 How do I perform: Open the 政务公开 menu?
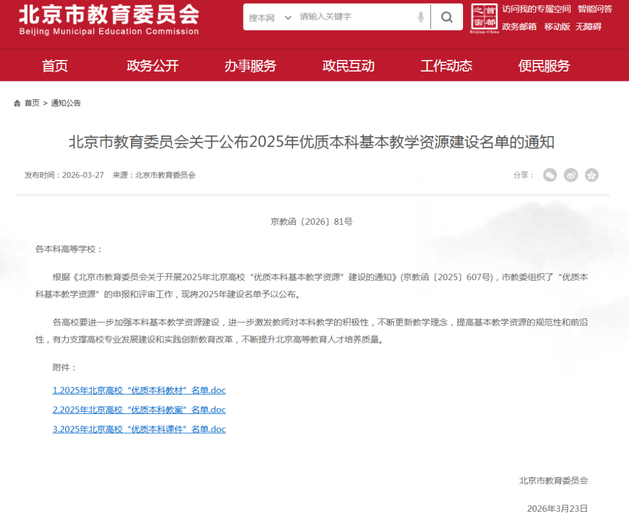pos(153,66)
